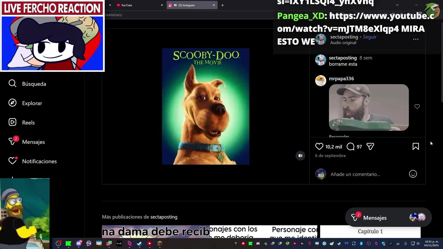Viewport: 443px width, 249px height.
Task: Open Discord with 9+ badge in taskbar
Action: pos(79,243)
